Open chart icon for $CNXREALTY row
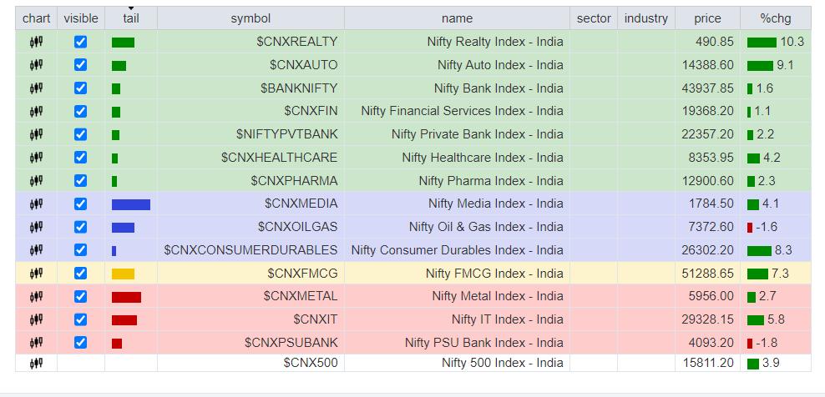The height and width of the screenshot is (397, 825). pos(36,42)
